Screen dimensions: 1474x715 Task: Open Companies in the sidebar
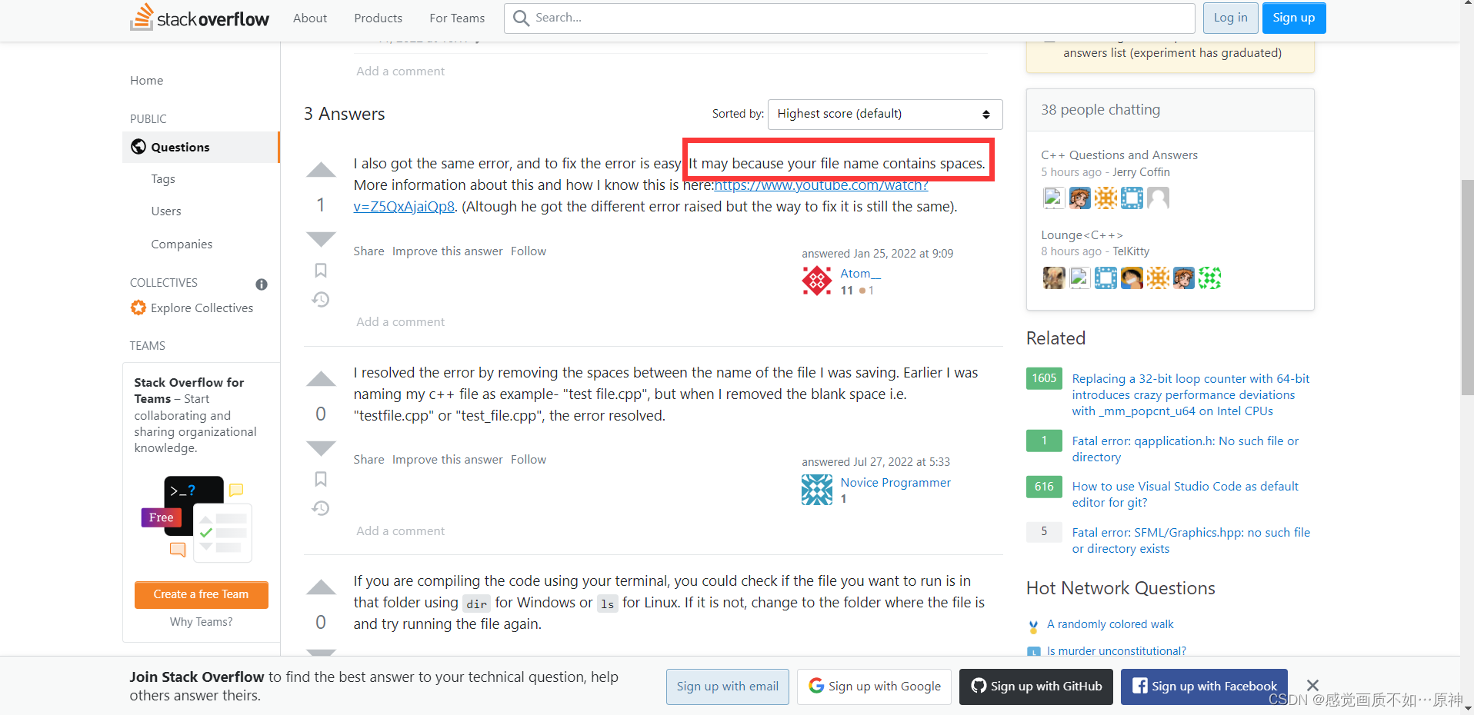tap(182, 244)
